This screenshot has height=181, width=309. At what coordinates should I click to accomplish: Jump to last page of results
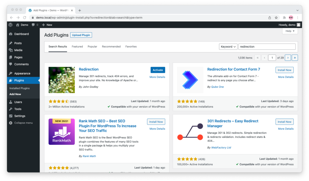(x=295, y=58)
